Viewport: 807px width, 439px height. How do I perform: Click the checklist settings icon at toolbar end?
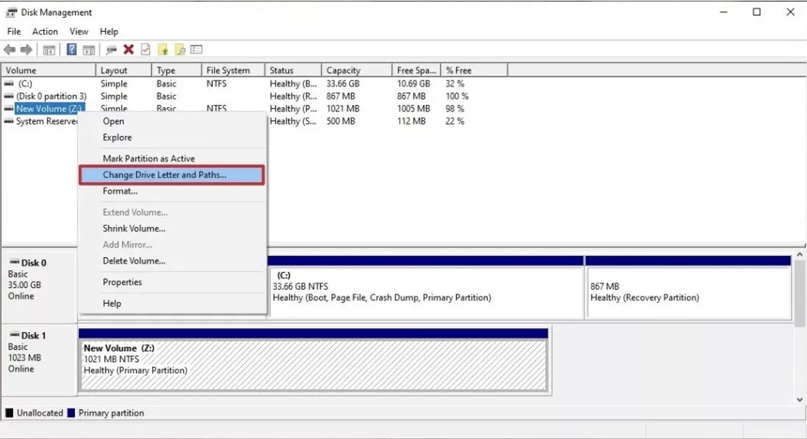[196, 50]
